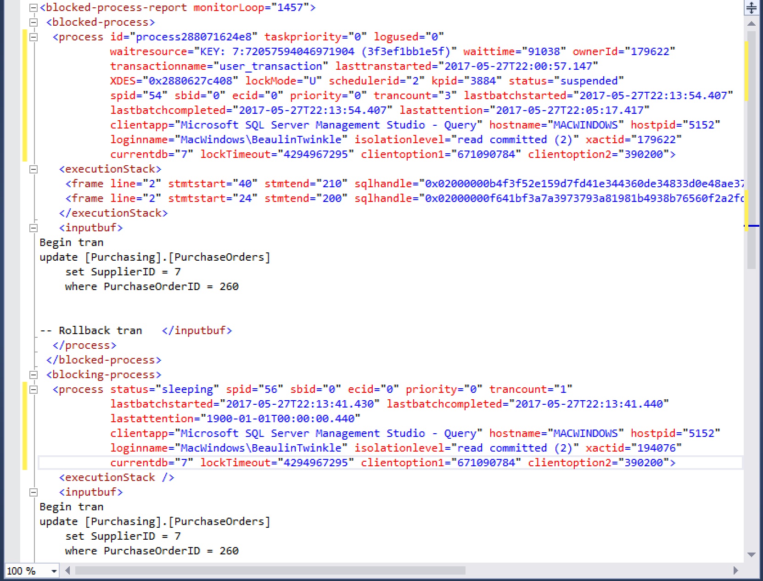Collapse the first executionStack node
Viewport: 763px width, 581px height.
click(x=33, y=169)
